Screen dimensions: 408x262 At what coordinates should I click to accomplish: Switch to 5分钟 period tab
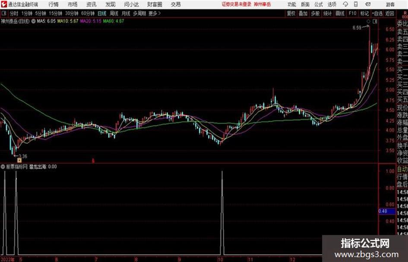pyautogui.click(x=40, y=13)
